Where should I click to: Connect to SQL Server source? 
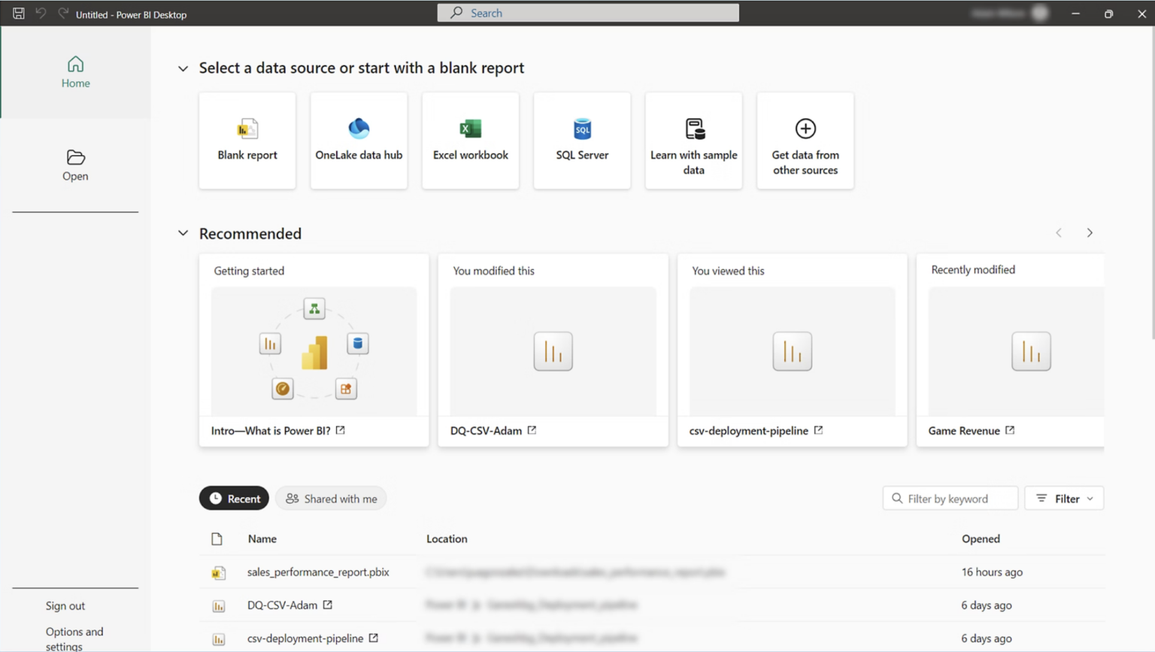[x=582, y=141]
